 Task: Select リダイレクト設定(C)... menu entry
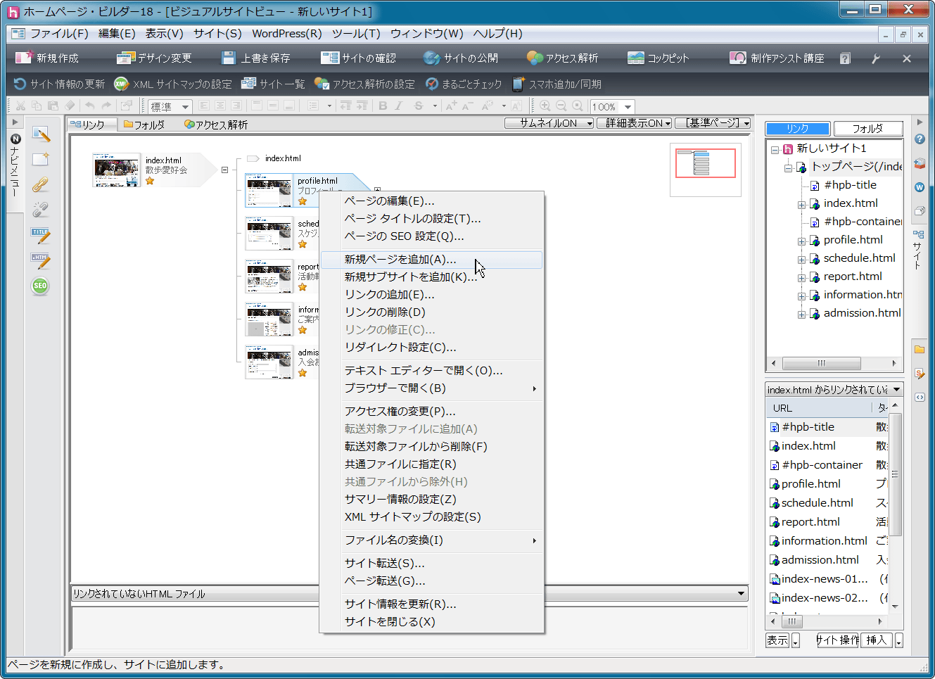point(431,348)
